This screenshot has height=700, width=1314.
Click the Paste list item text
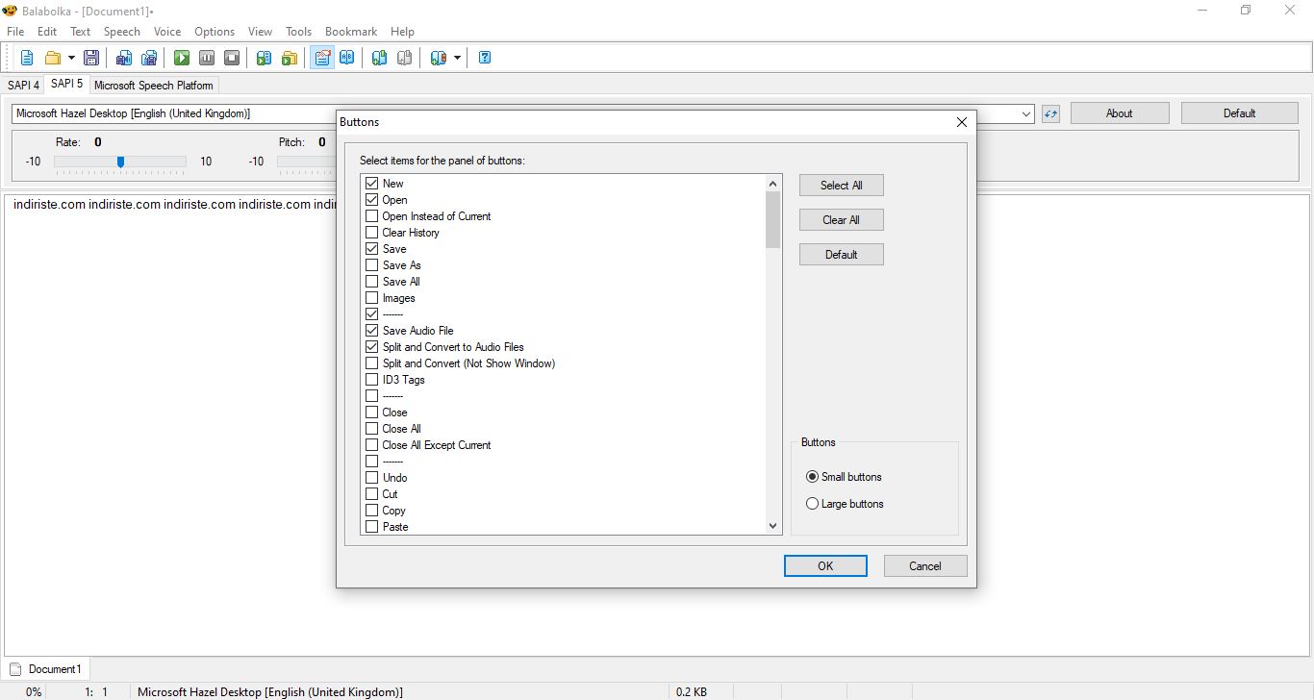395,527
